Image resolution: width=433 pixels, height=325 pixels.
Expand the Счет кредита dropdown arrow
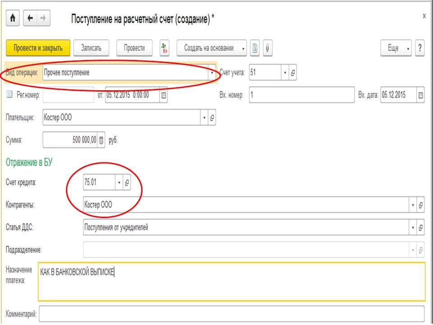119,183
